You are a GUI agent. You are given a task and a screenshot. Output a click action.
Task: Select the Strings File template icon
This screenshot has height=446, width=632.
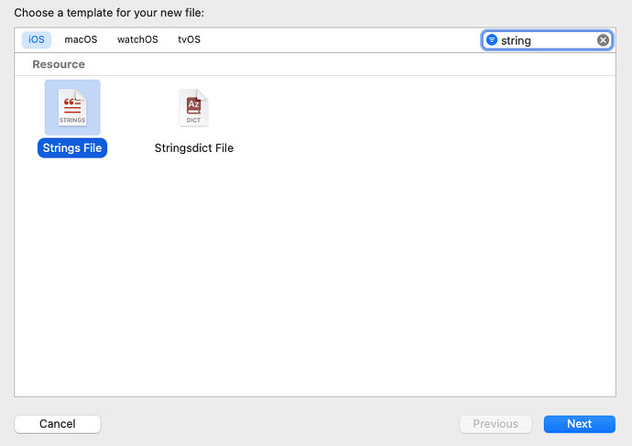click(71, 107)
